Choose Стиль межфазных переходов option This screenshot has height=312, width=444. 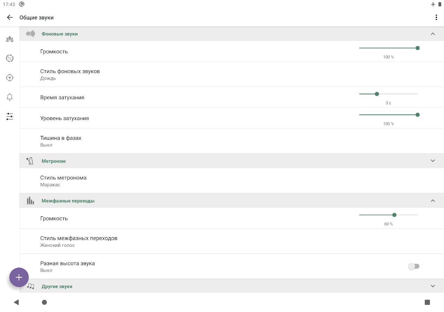tap(79, 241)
